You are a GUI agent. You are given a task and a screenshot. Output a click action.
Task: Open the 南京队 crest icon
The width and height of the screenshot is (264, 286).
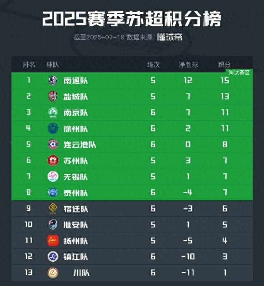[x=53, y=113]
